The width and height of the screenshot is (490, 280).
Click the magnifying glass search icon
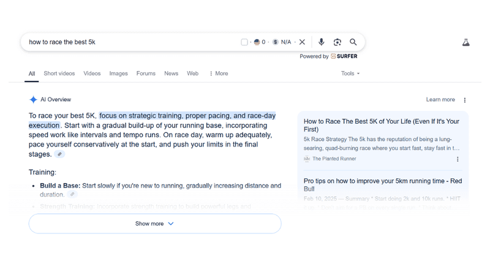click(x=353, y=42)
